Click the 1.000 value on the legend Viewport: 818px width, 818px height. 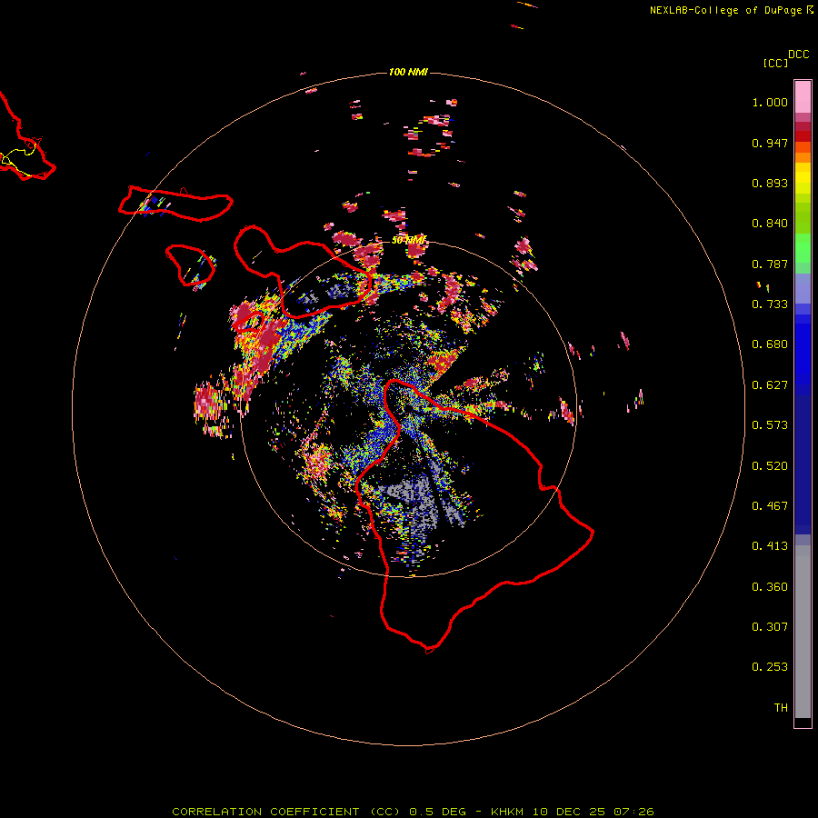(x=770, y=102)
